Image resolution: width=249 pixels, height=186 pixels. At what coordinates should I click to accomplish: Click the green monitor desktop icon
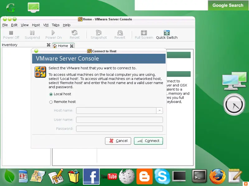pos(33,7)
